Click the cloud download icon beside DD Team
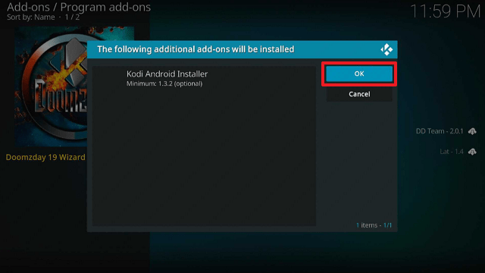 472,131
